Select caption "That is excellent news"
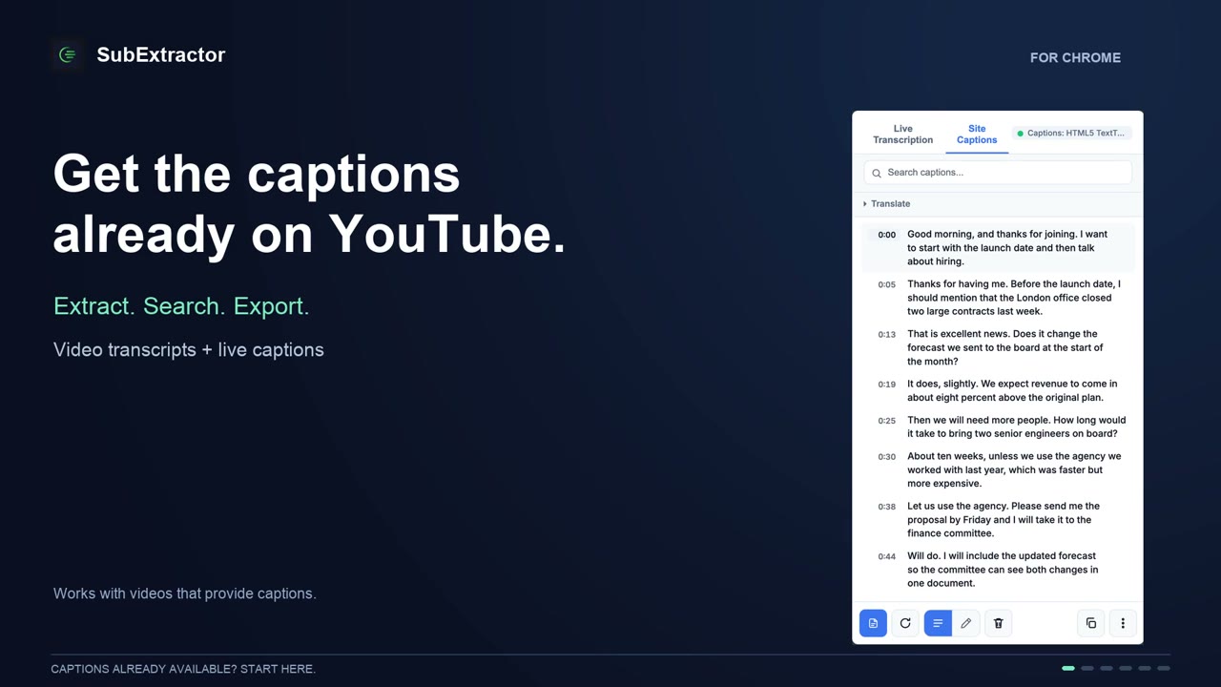Screen dimensions: 1221x687 (1005, 347)
